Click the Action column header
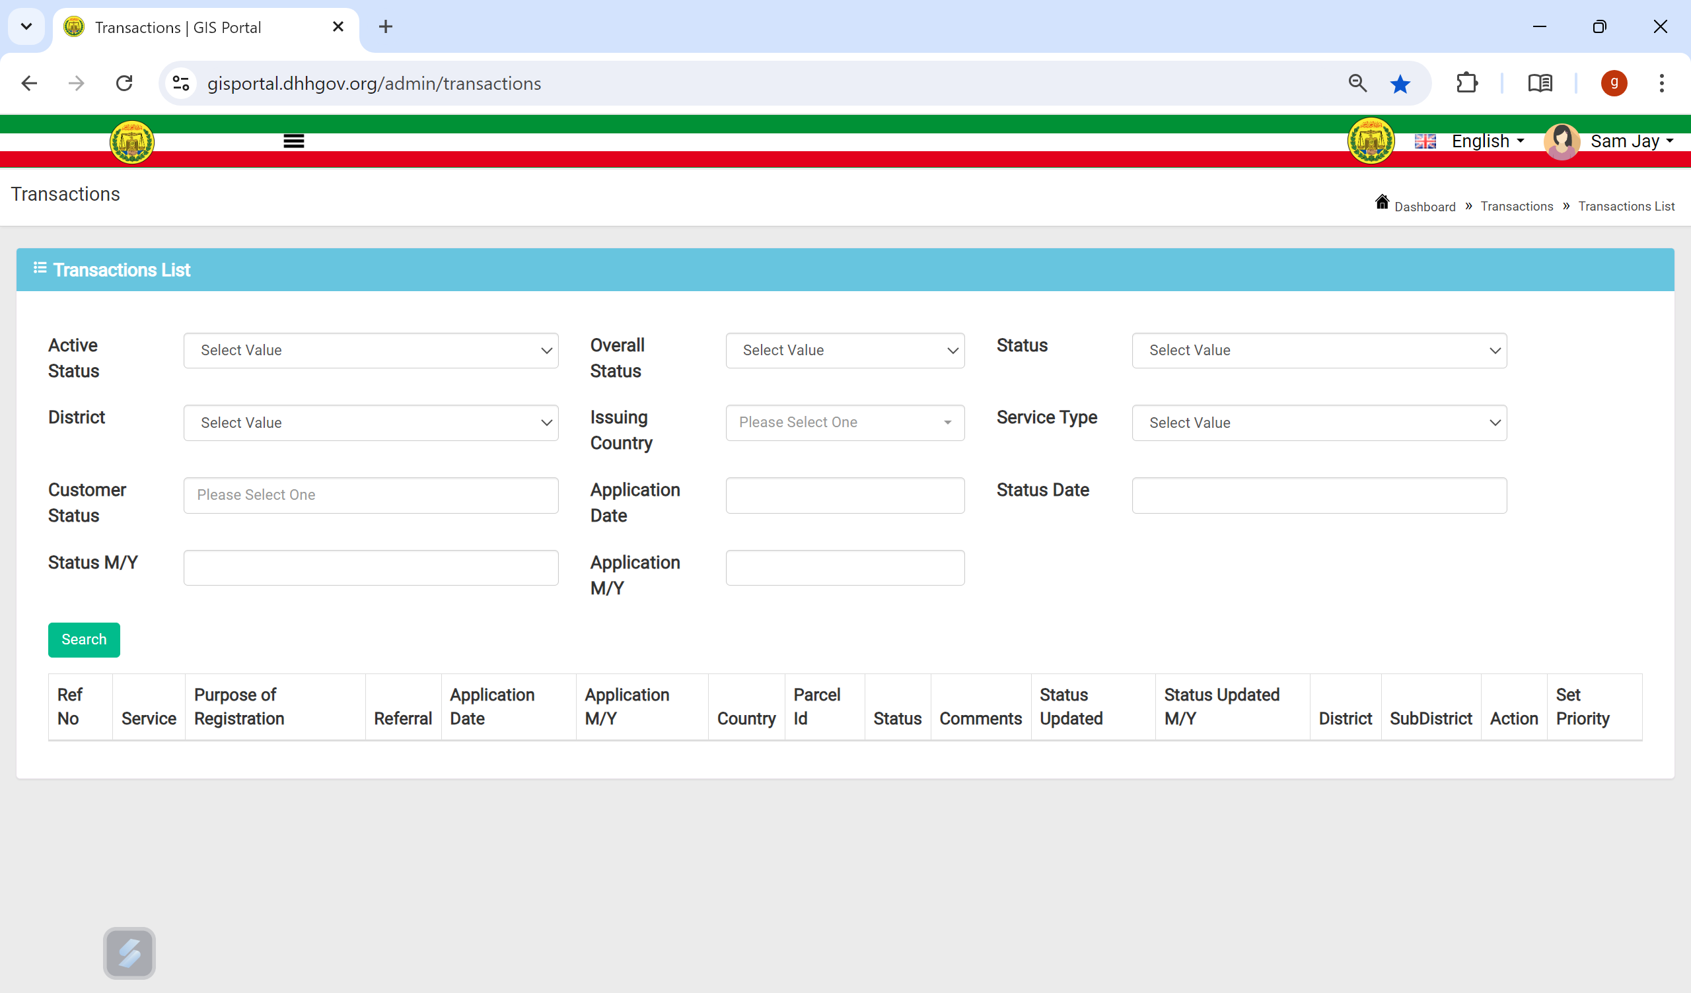This screenshot has height=993, width=1691. 1514,706
